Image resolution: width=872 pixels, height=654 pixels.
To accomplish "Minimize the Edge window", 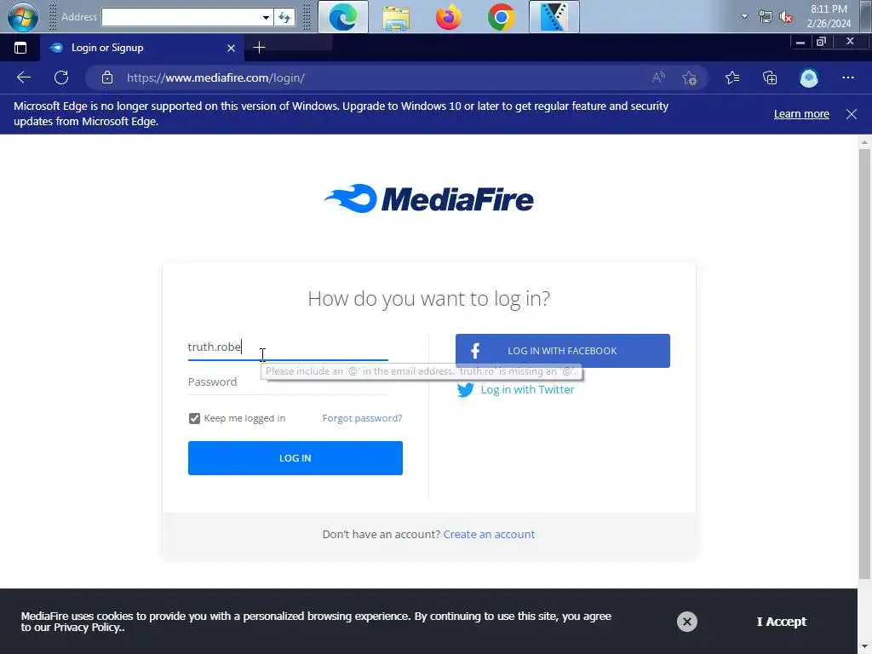I will point(800,43).
